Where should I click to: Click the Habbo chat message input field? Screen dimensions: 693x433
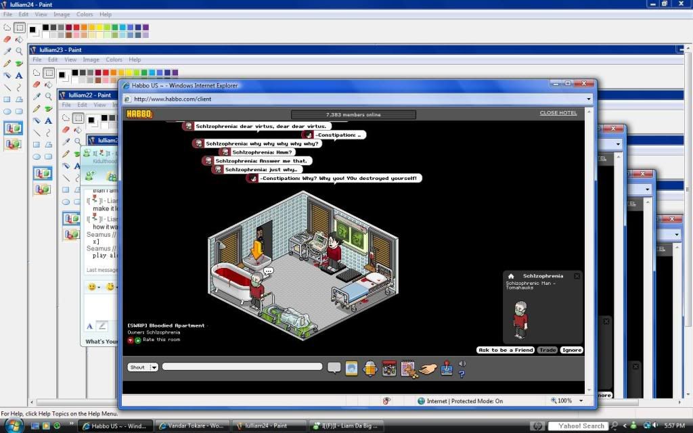click(x=242, y=367)
